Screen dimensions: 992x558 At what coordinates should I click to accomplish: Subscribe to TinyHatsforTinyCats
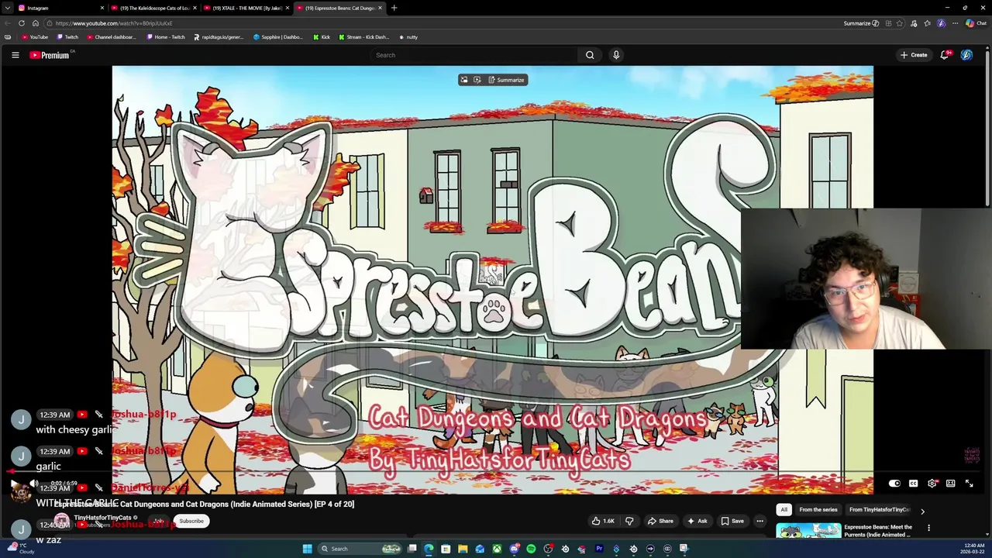(x=191, y=521)
